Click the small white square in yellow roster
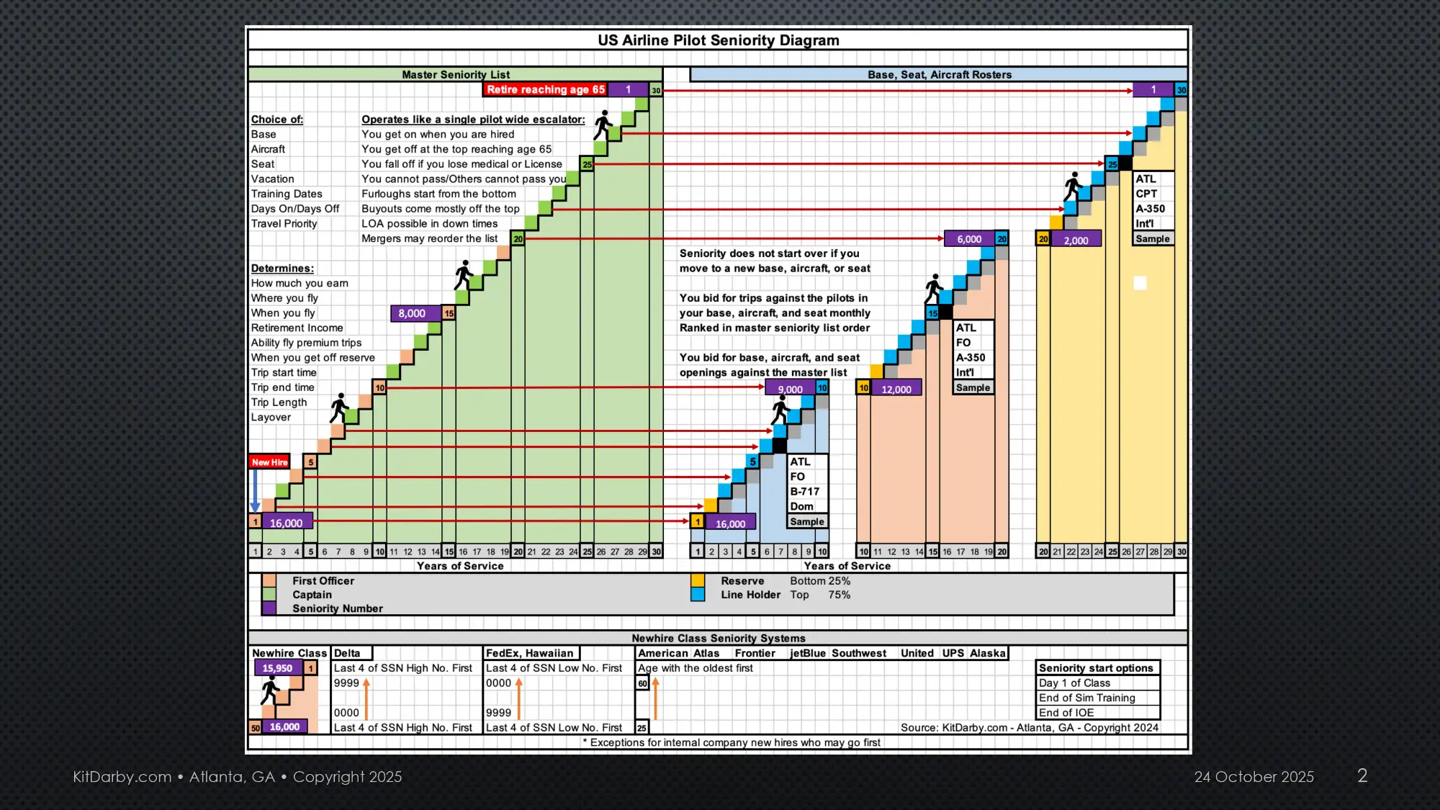This screenshot has width=1440, height=810. [x=1140, y=283]
